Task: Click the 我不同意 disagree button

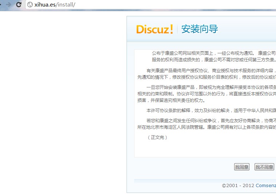Action: tap(264, 167)
